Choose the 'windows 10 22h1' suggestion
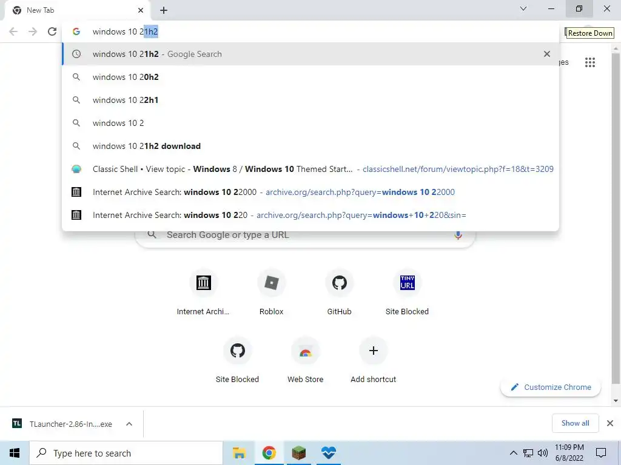The height and width of the screenshot is (465, 621). (x=310, y=100)
